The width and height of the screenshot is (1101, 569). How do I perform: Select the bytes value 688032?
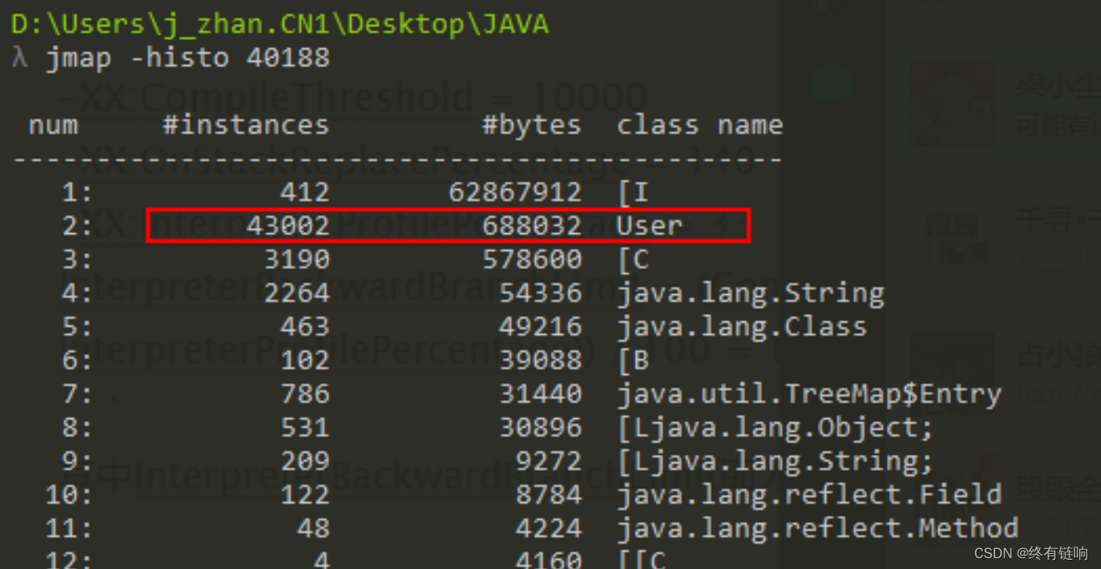coord(532,226)
